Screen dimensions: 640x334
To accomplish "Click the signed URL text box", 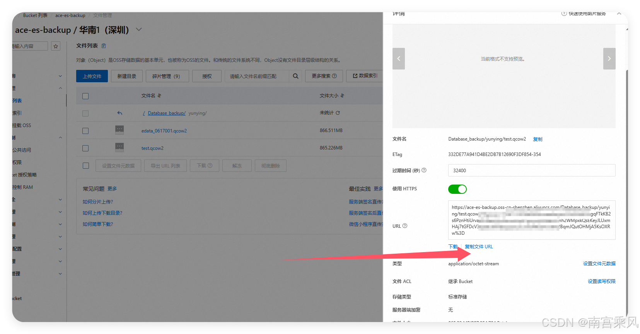I will [x=532, y=220].
